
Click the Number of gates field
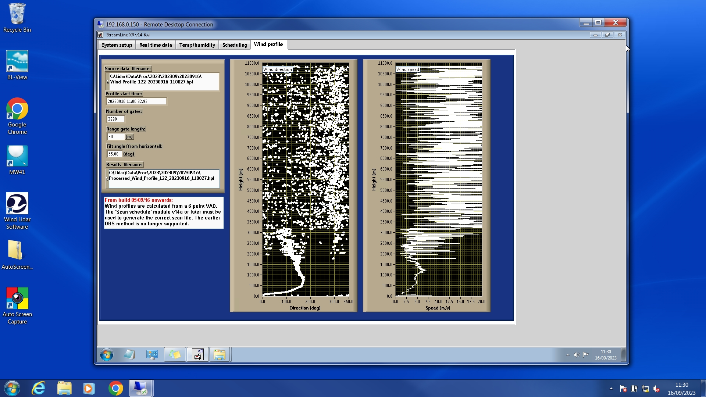[x=115, y=119]
